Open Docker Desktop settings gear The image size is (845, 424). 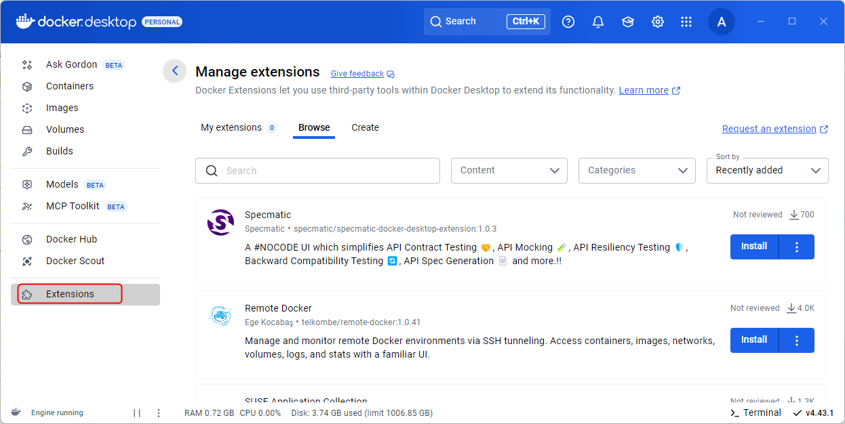tap(657, 21)
